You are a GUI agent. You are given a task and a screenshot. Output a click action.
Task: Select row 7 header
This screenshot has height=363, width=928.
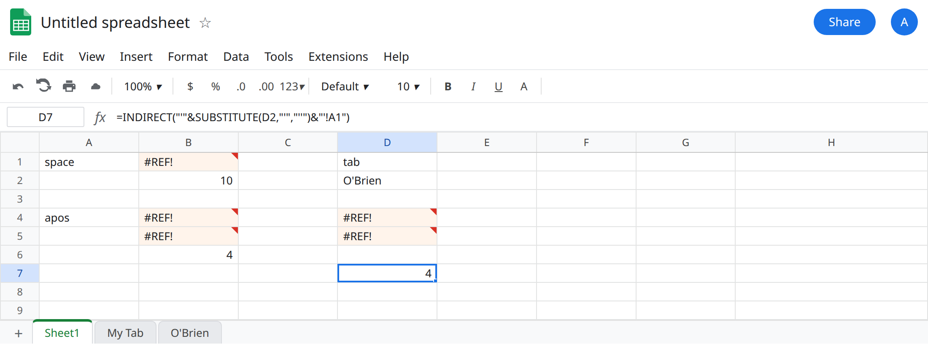(20, 274)
